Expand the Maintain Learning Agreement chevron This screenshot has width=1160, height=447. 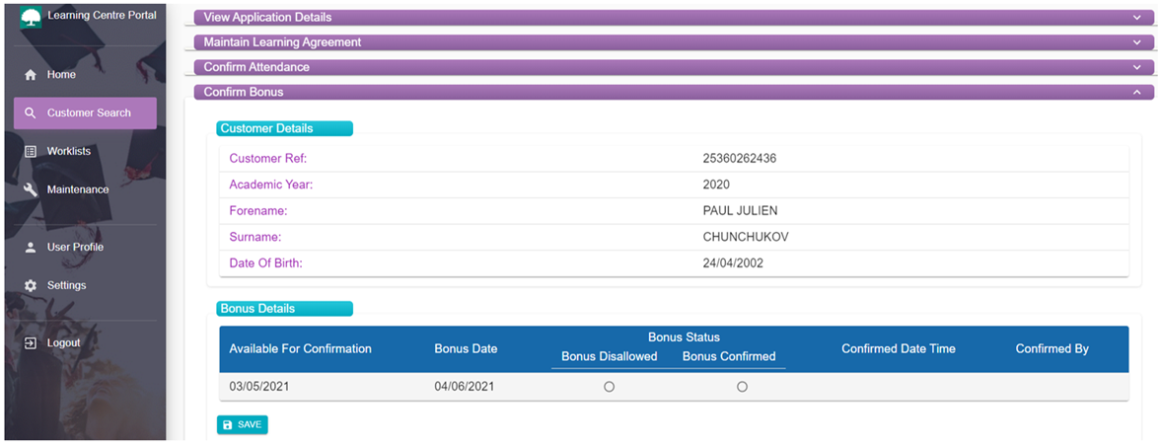tap(1137, 42)
